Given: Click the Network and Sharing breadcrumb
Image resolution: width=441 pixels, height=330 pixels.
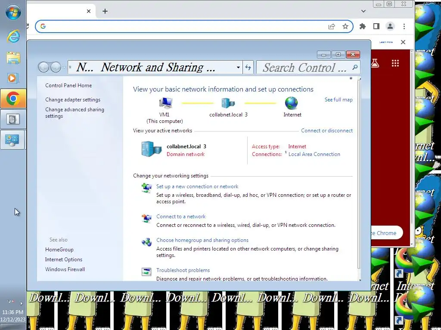Looking at the screenshot, I should 158,67.
